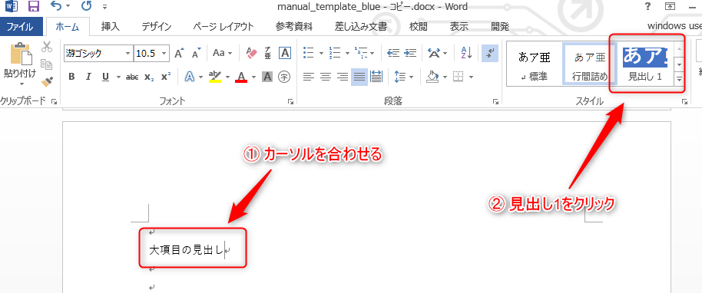Toggle superscript formatting

point(166,77)
